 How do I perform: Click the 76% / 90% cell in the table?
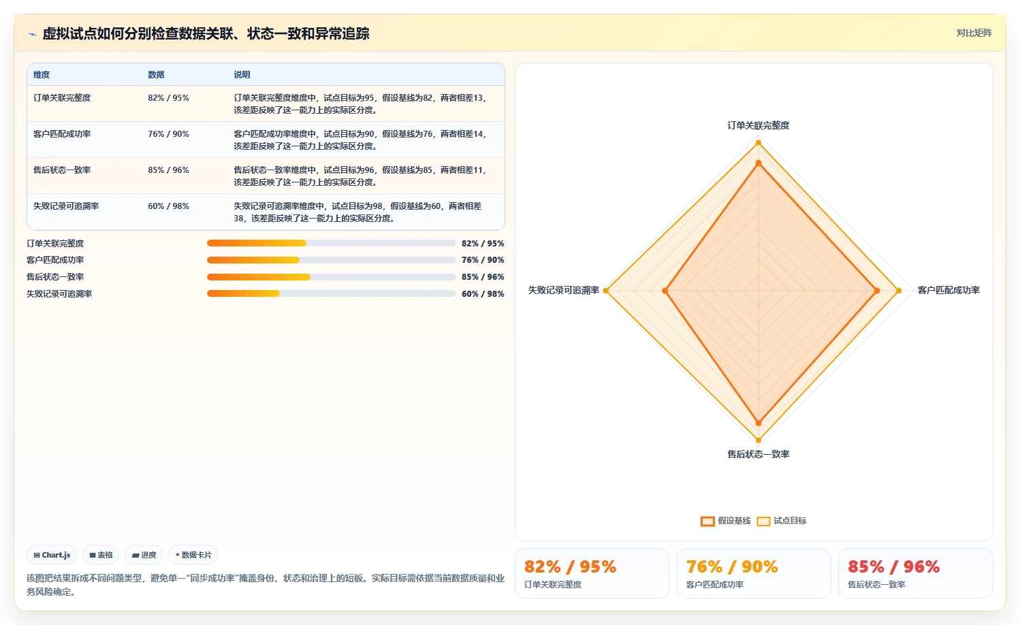pyautogui.click(x=168, y=134)
